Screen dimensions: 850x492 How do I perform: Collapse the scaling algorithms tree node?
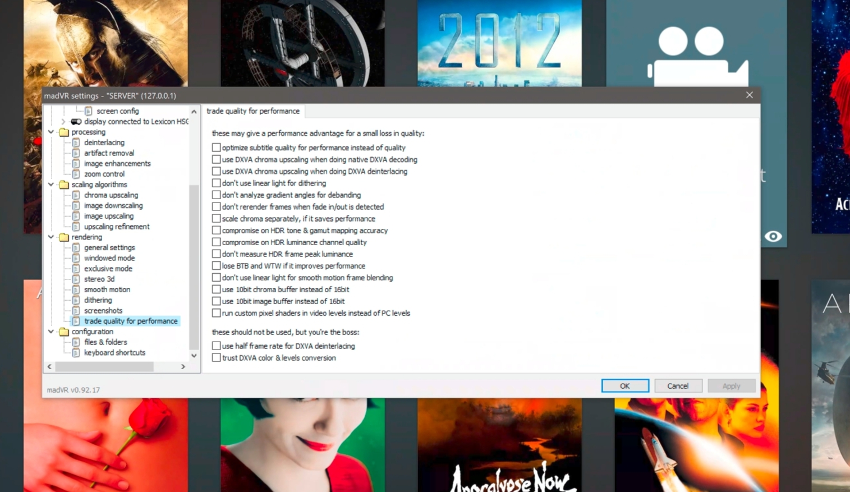51,185
